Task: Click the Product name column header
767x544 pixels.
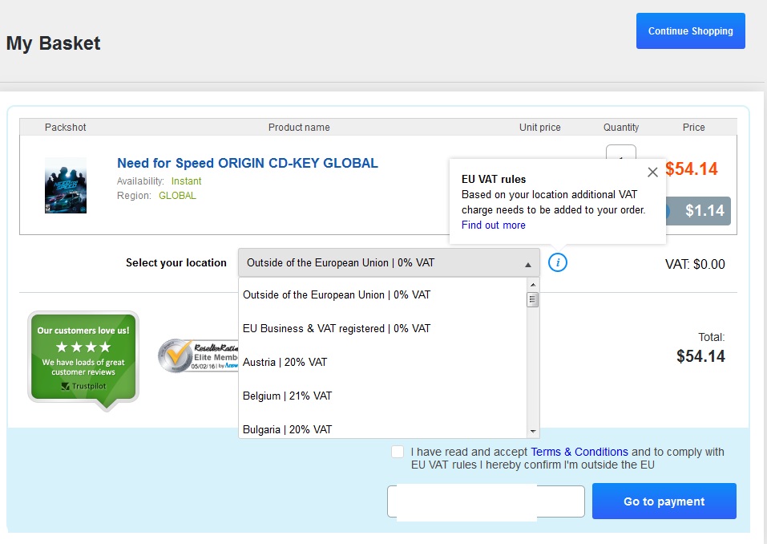Action: [299, 128]
